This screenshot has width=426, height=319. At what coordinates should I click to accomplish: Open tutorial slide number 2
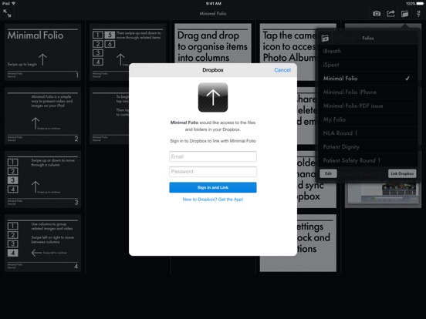pos(42,116)
